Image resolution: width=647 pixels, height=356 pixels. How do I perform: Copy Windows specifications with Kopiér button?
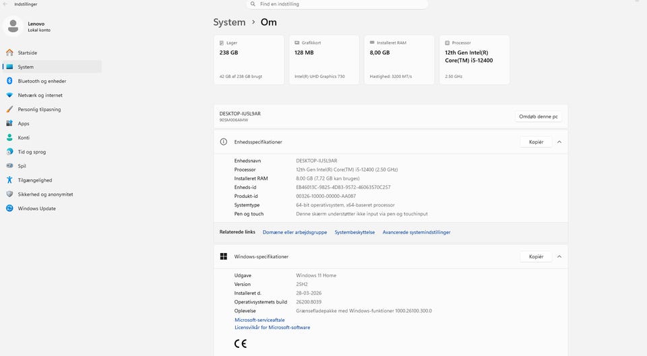[536, 256]
